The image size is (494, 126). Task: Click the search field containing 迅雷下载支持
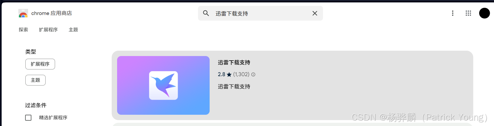pos(260,13)
